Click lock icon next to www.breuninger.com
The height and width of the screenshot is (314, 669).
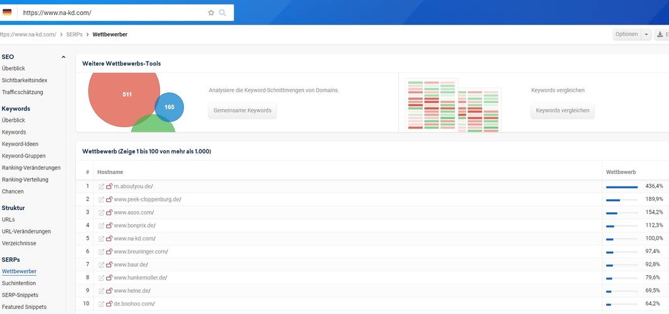point(109,252)
